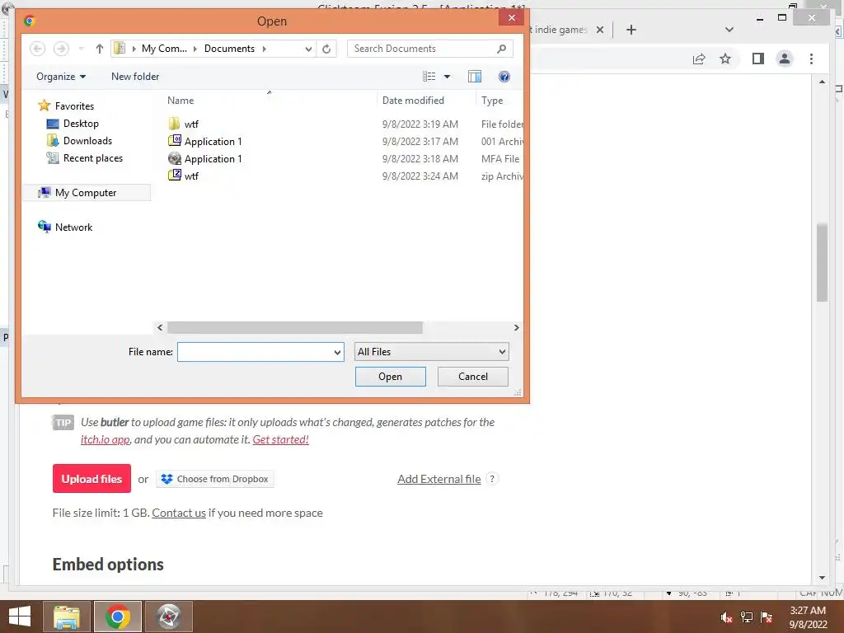
Task: Click the help question mark beside Add External file
Action: coord(492,479)
